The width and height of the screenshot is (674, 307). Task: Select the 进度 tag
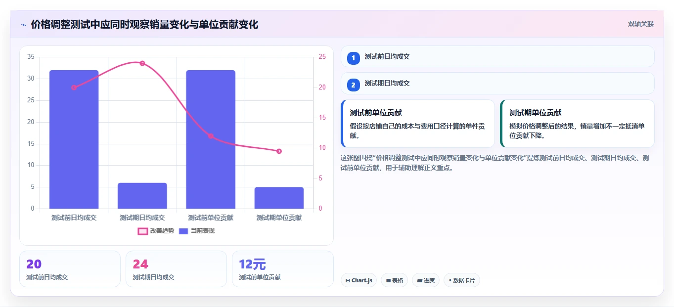426,280
